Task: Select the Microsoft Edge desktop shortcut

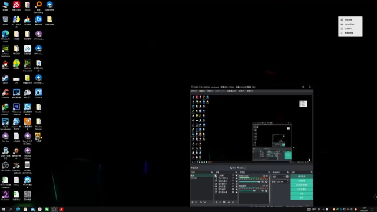Action: pyautogui.click(x=5, y=37)
